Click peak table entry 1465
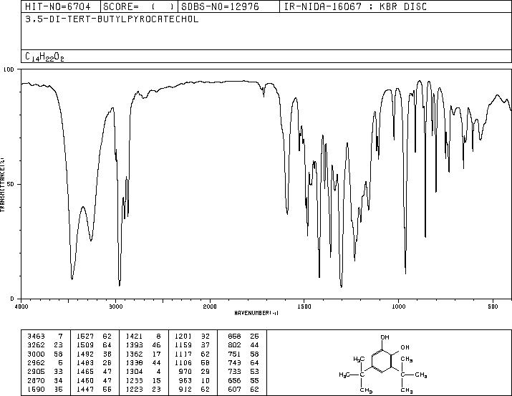 (95, 372)
